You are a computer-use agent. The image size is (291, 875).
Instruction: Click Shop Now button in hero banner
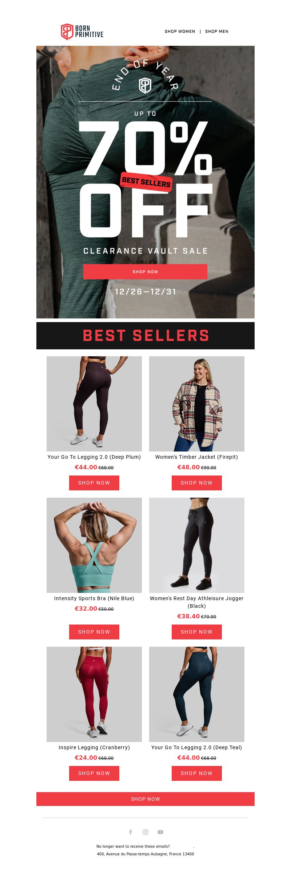pos(145,272)
